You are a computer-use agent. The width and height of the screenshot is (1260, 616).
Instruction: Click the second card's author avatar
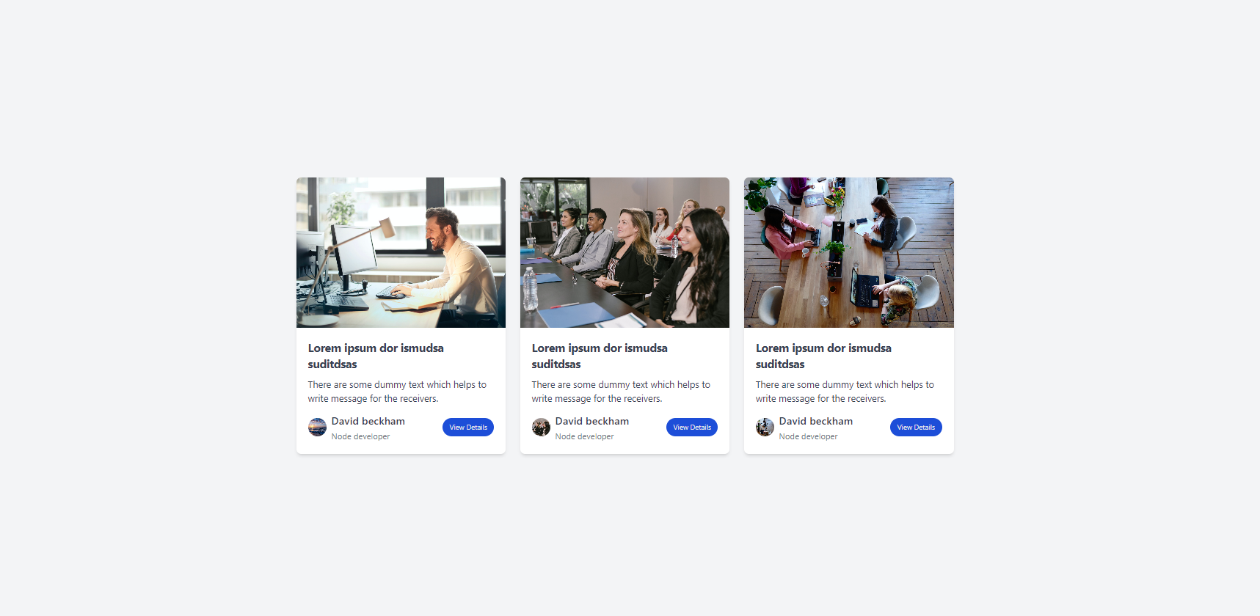tap(541, 428)
